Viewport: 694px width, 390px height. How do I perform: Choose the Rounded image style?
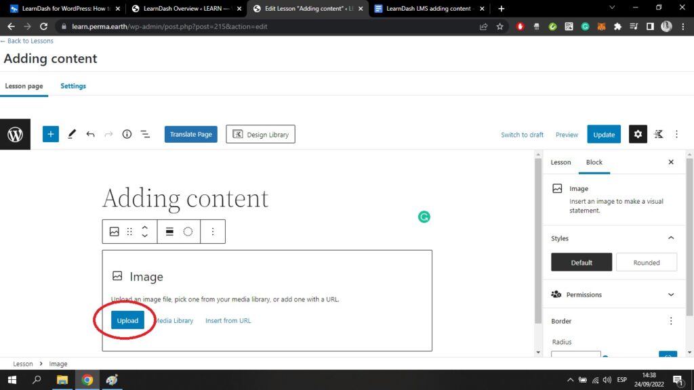[x=646, y=263]
